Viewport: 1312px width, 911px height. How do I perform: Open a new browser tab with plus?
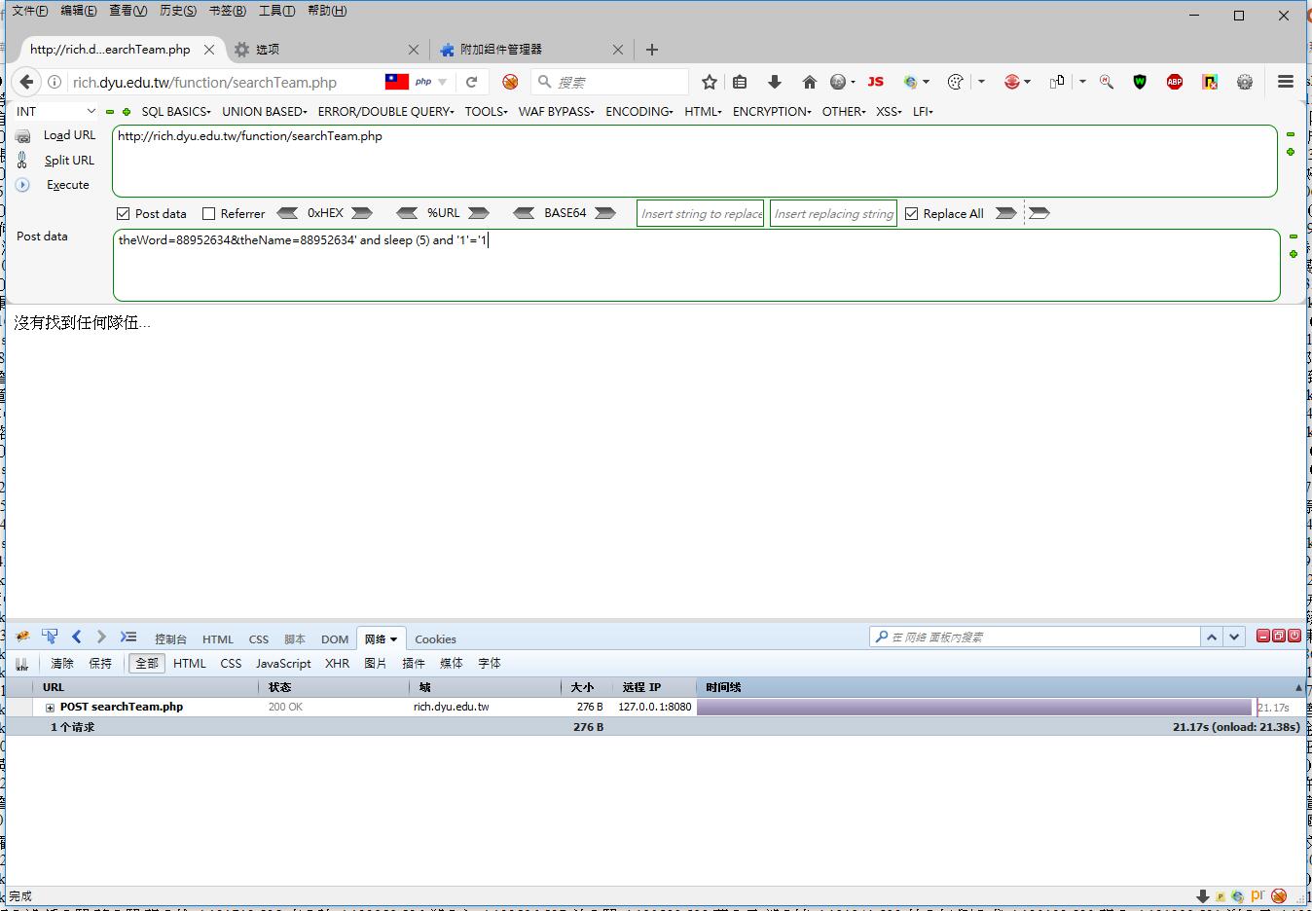pyautogui.click(x=652, y=49)
